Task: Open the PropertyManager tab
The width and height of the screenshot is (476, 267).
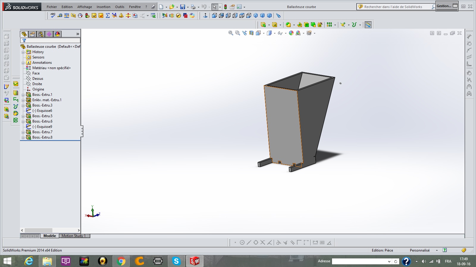Action: [32, 34]
